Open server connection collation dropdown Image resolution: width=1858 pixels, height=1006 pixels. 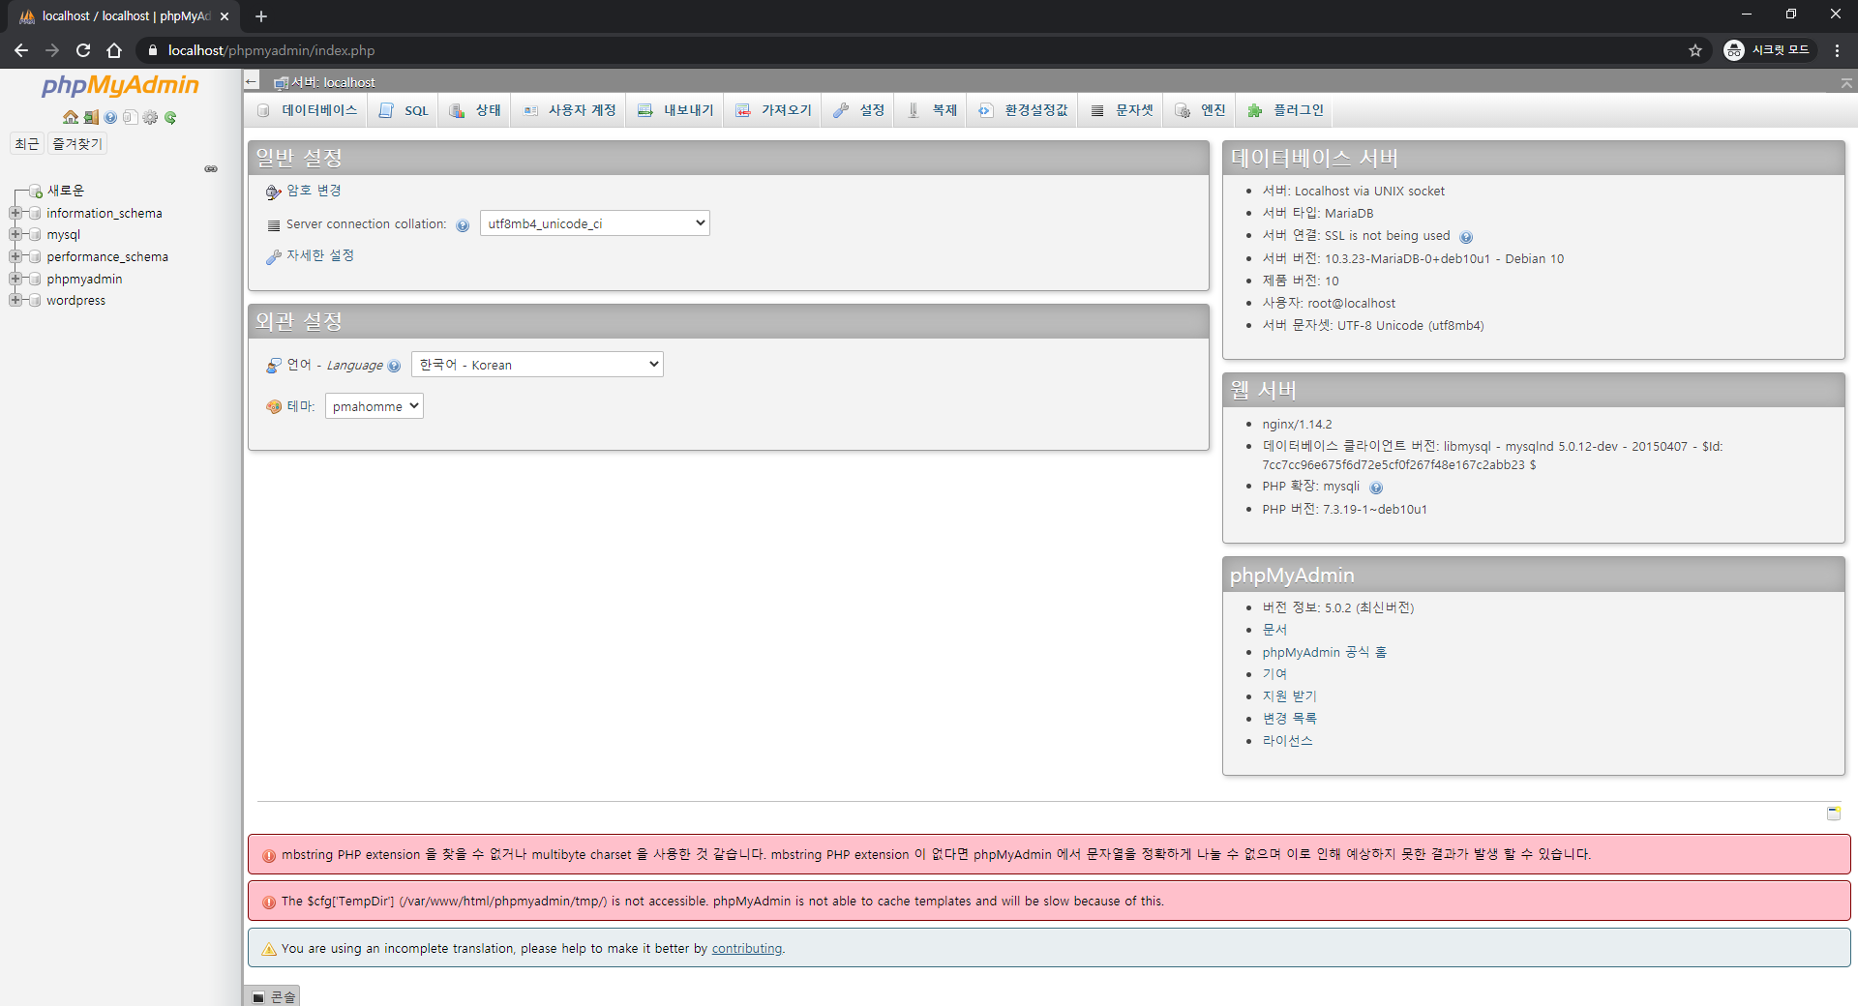tap(595, 223)
